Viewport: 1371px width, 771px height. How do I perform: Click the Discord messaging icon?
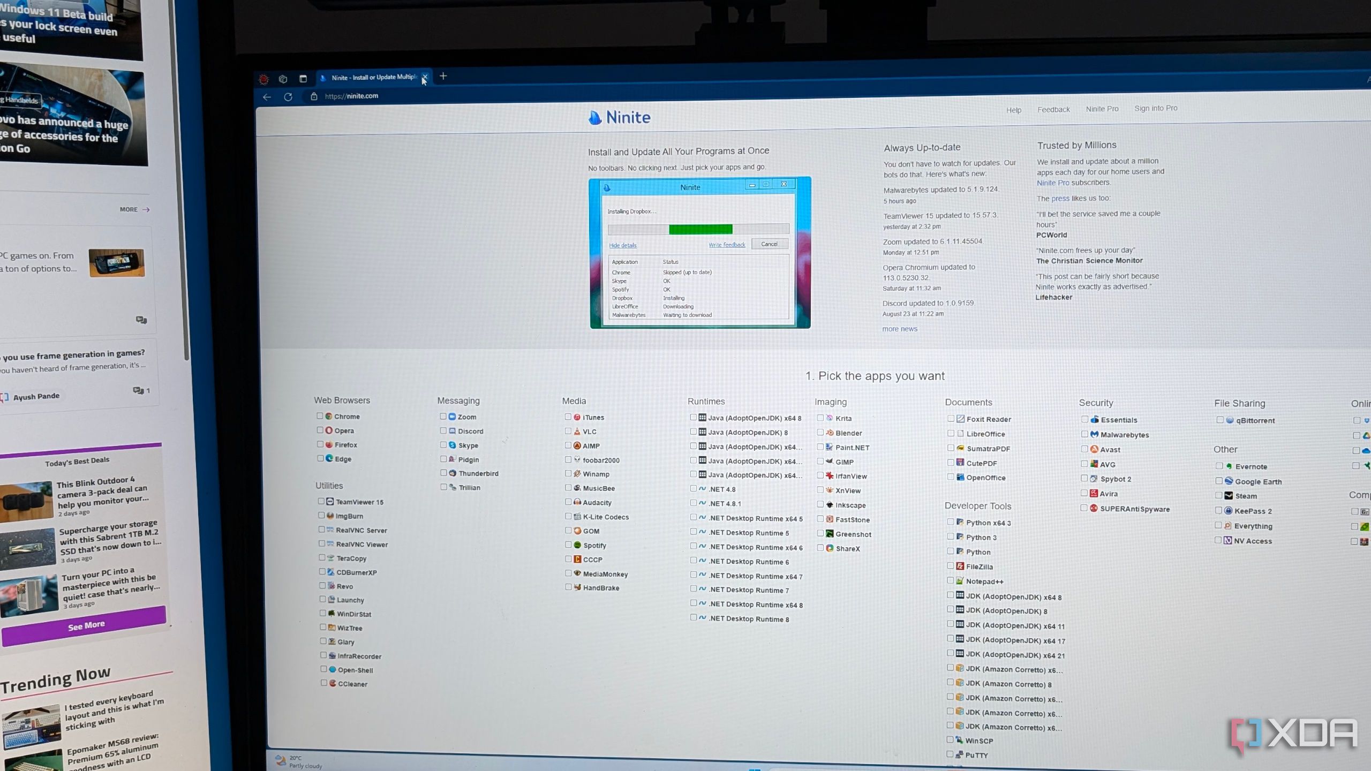coord(453,430)
